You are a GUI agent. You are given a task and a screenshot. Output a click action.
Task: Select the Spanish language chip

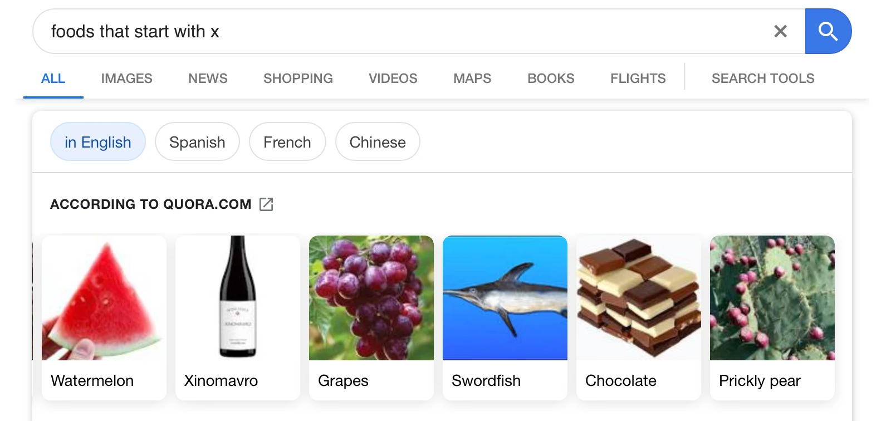[x=197, y=142]
